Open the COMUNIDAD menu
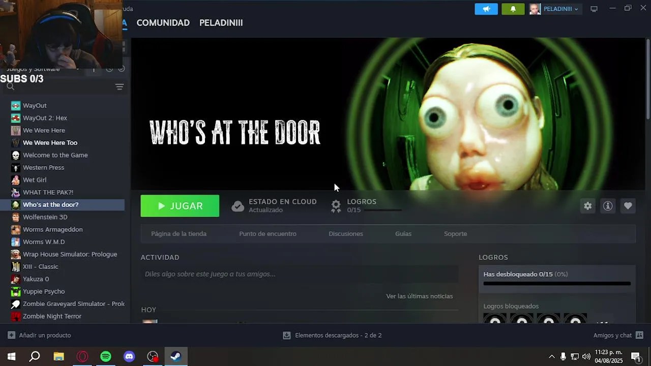This screenshot has height=366, width=651. point(163,23)
